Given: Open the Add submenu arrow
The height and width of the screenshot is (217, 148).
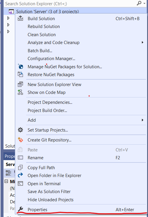Looking at the screenshot, I should [142, 120].
